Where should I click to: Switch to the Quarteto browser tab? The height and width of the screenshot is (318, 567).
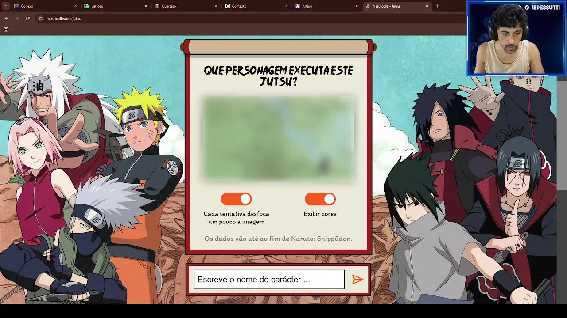185,6
